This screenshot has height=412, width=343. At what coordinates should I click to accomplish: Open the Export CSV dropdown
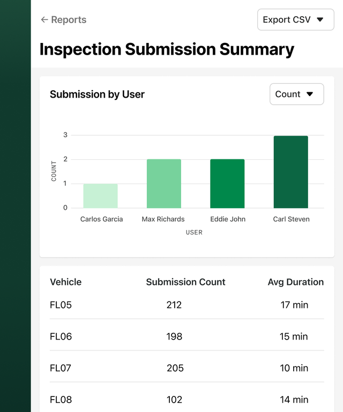pyautogui.click(x=295, y=20)
